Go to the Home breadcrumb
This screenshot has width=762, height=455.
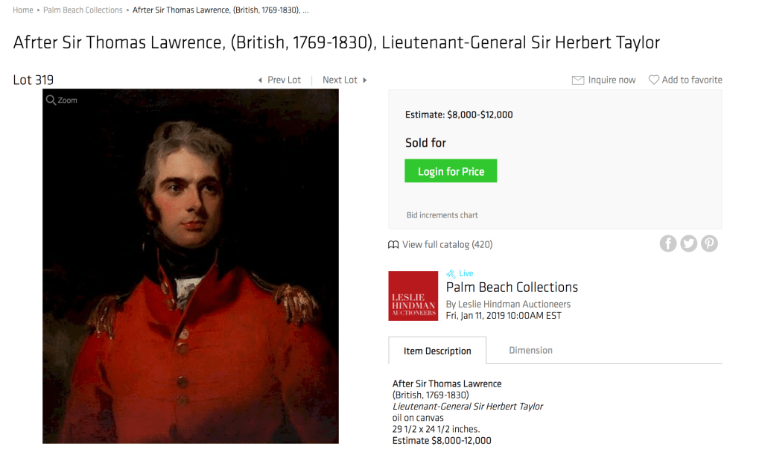[23, 10]
